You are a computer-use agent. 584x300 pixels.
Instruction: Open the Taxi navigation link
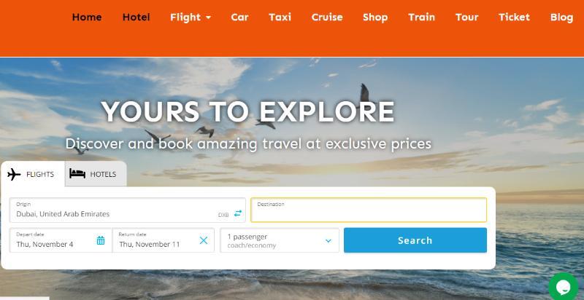pyautogui.click(x=280, y=17)
